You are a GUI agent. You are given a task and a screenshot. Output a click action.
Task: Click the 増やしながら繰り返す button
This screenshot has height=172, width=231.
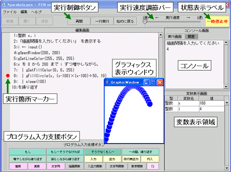point(28,159)
